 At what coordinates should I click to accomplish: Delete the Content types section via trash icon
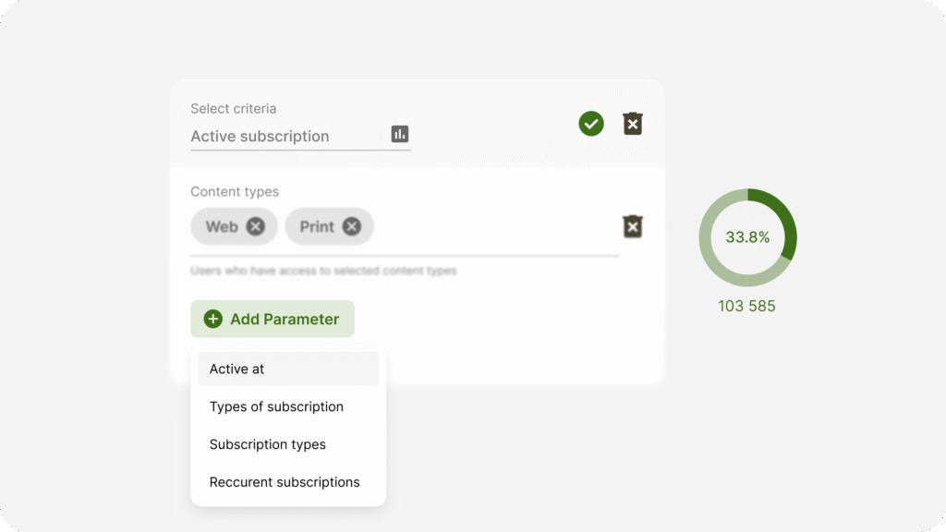[632, 226]
